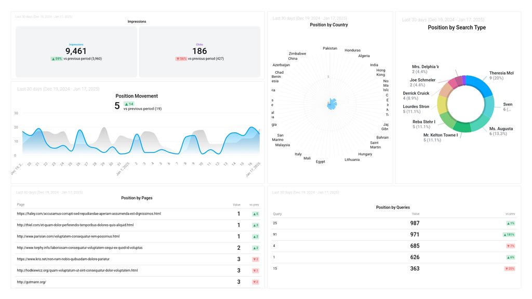
Task: Select query value 363
Action: click(415, 268)
